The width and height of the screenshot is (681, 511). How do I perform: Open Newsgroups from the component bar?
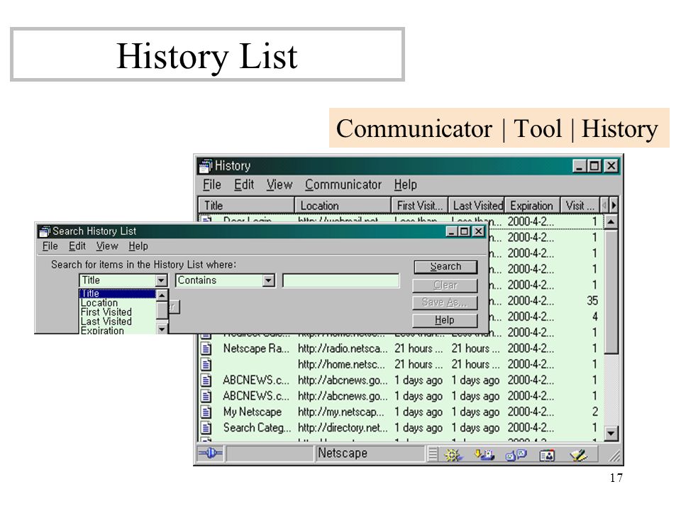point(516,455)
